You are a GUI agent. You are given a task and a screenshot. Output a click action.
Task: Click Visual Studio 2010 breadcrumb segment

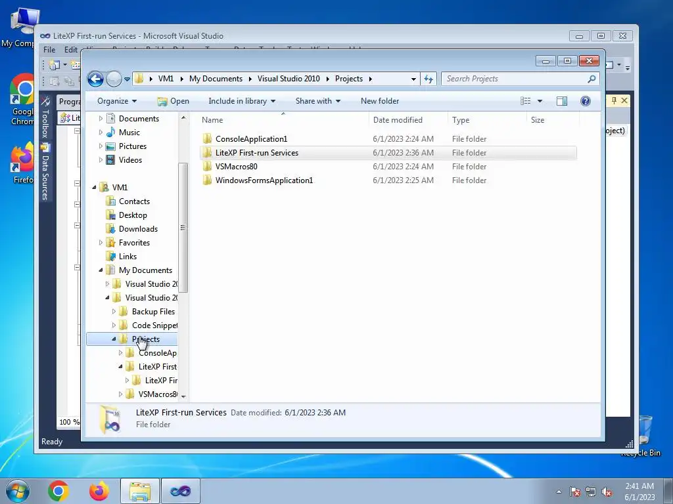pyautogui.click(x=289, y=79)
